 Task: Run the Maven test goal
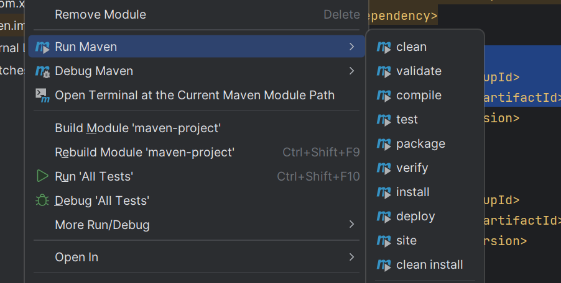click(x=407, y=120)
